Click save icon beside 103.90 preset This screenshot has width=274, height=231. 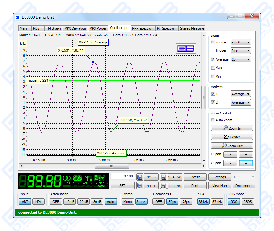point(163,186)
